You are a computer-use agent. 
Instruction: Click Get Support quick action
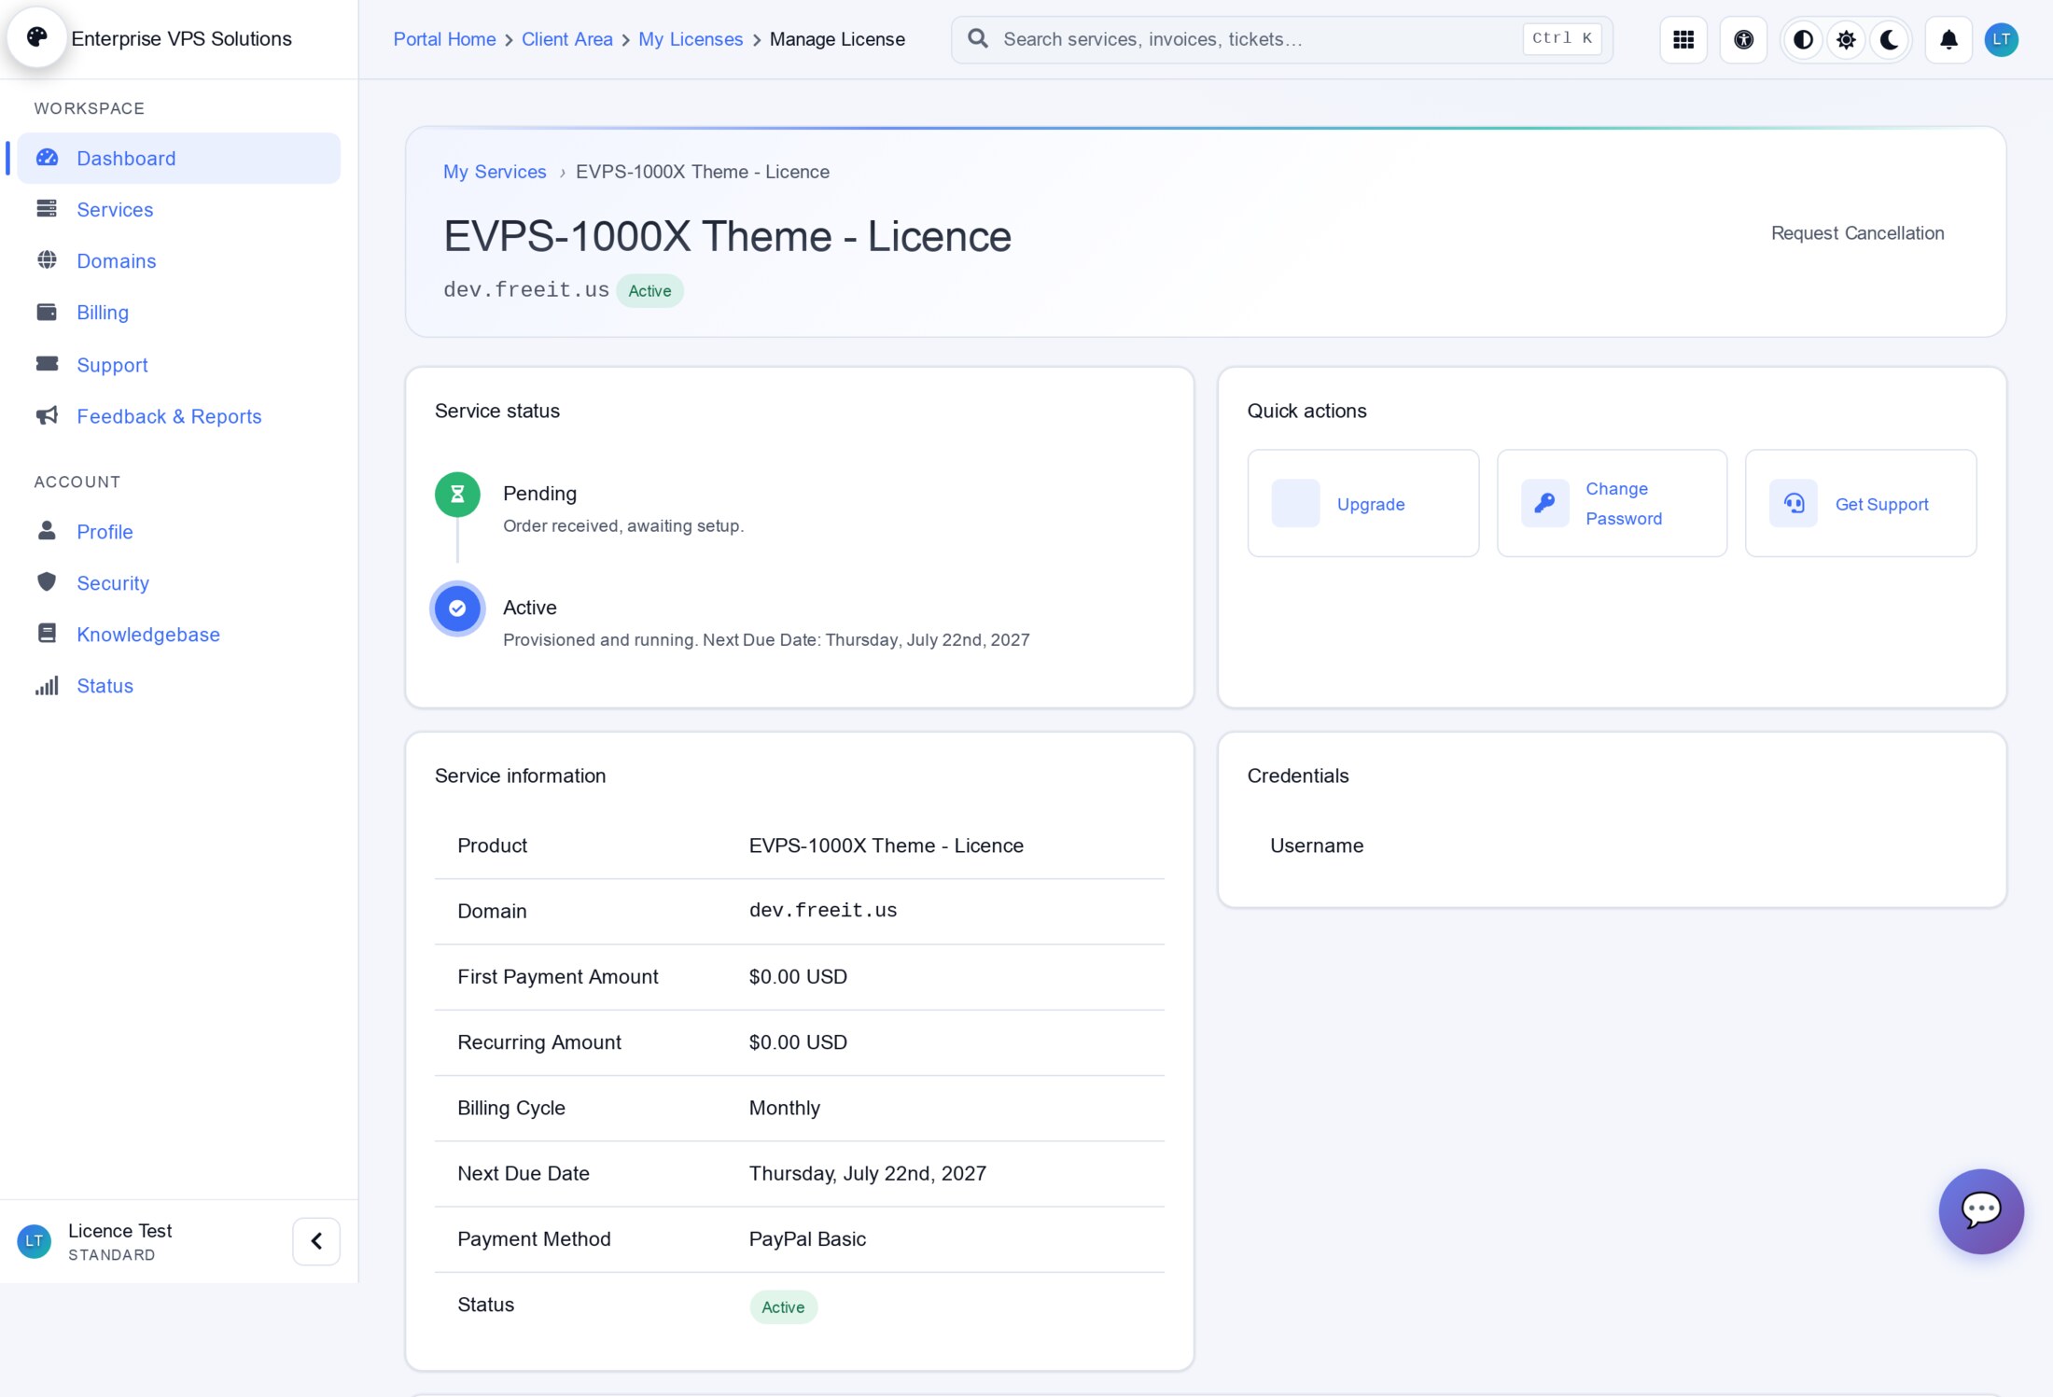pyautogui.click(x=1861, y=503)
